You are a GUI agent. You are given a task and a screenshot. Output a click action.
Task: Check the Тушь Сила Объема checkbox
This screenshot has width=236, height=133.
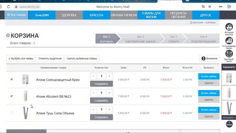tap(11, 113)
